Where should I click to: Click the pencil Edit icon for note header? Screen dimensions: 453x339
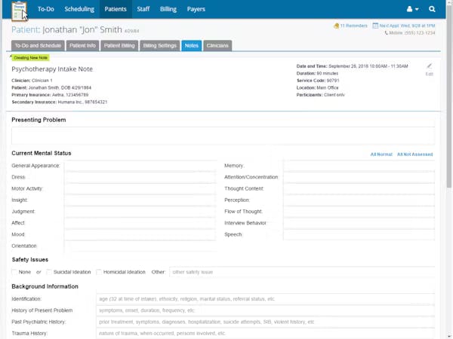(x=430, y=66)
